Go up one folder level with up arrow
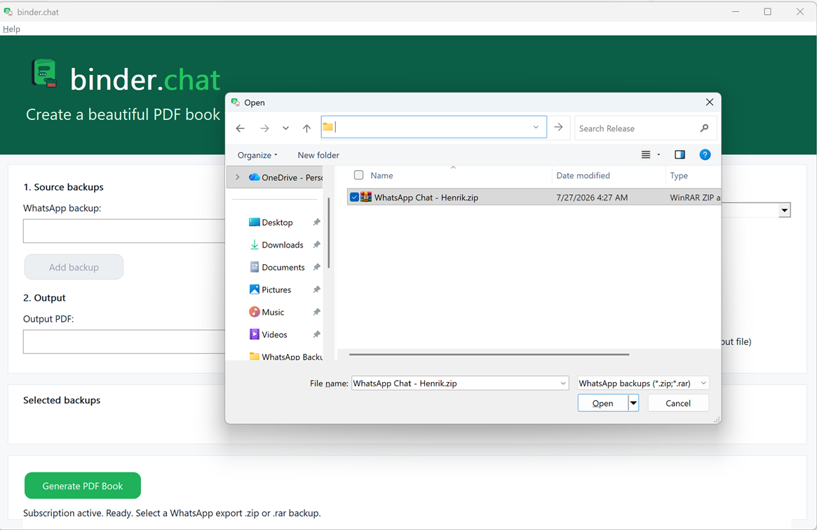Viewport: 817px width, 530px height. (307, 128)
